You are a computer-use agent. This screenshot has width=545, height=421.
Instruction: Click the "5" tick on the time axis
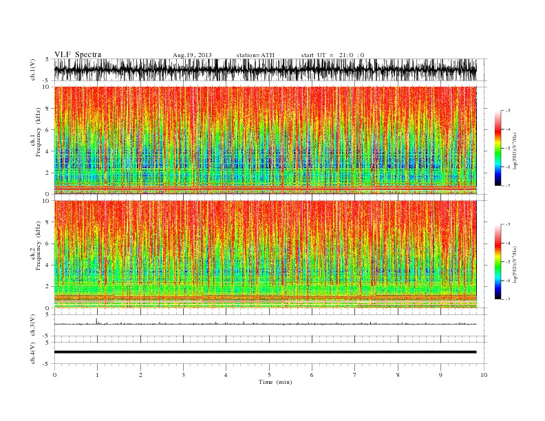269,375
